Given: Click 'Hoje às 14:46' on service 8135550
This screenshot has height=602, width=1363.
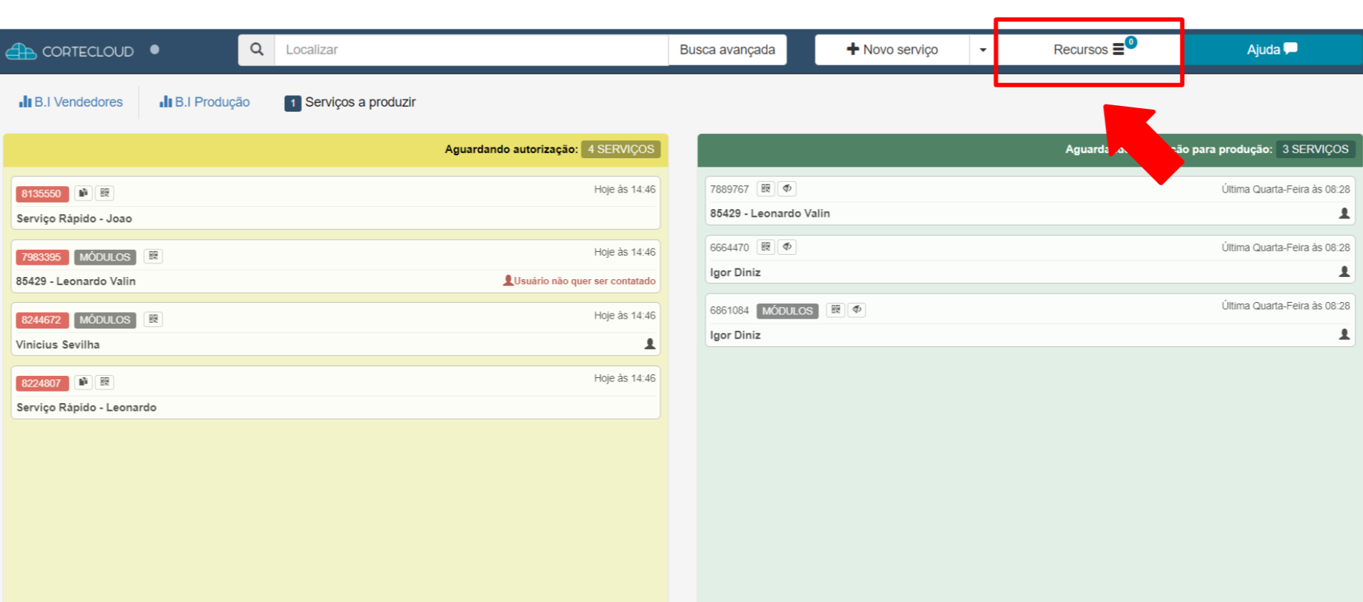Looking at the screenshot, I should point(624,189).
